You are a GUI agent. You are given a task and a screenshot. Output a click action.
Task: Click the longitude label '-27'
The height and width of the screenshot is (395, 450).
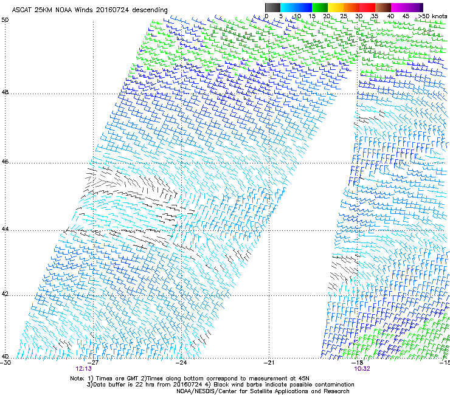(x=93, y=363)
